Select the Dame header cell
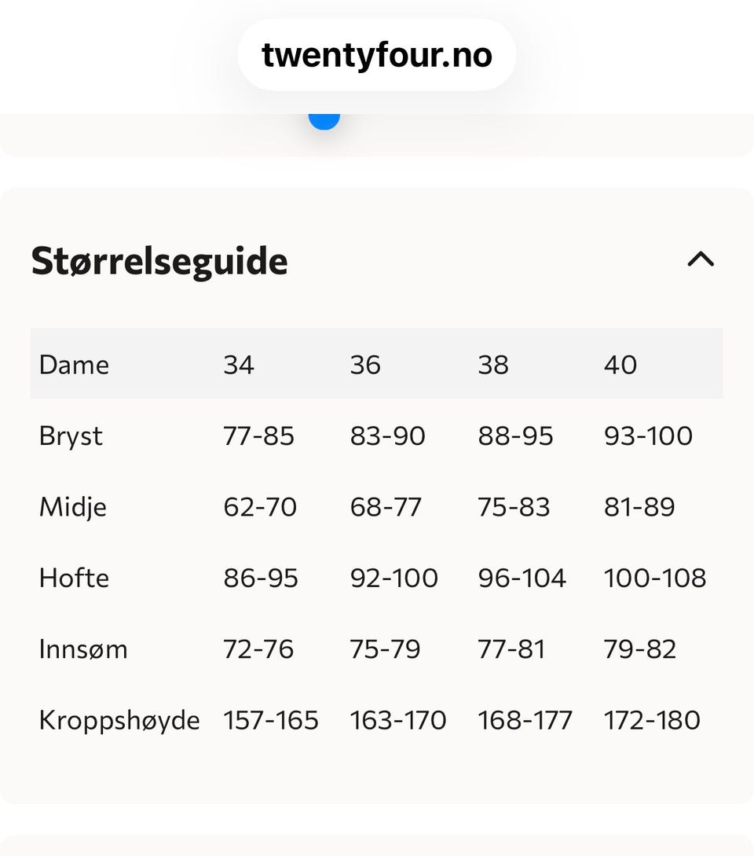This screenshot has height=856, width=754. pyautogui.click(x=75, y=365)
